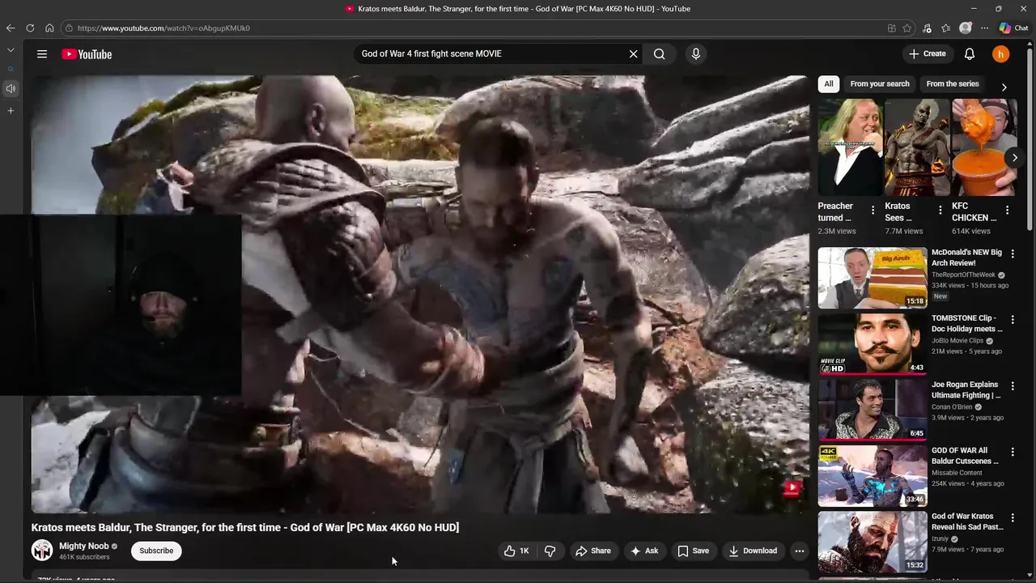The image size is (1036, 583).
Task: Open the account avatar menu
Action: click(1001, 54)
